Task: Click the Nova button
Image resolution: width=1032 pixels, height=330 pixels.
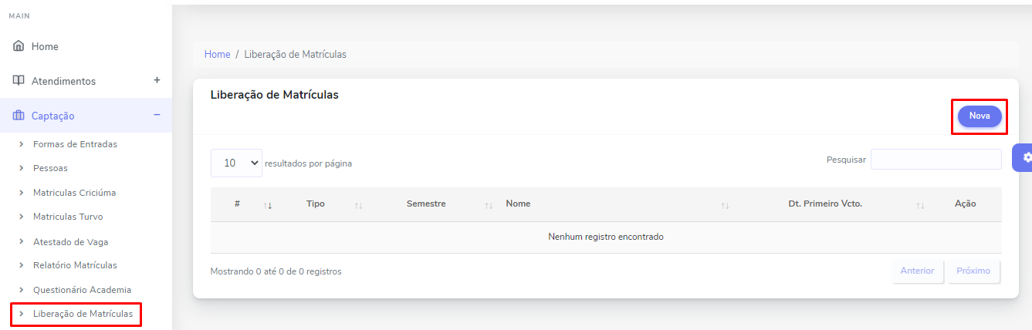Action: (x=980, y=116)
